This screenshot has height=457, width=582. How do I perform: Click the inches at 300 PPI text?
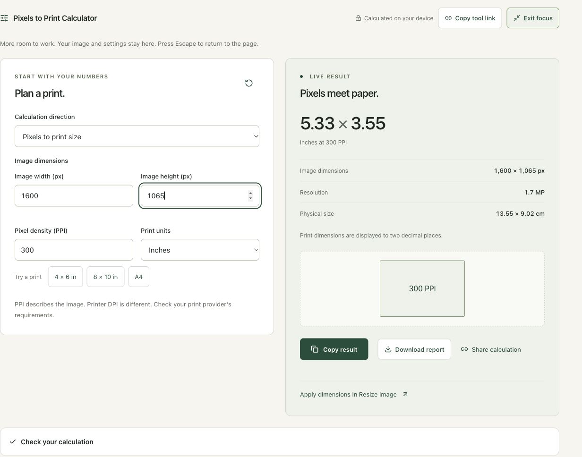coord(323,142)
